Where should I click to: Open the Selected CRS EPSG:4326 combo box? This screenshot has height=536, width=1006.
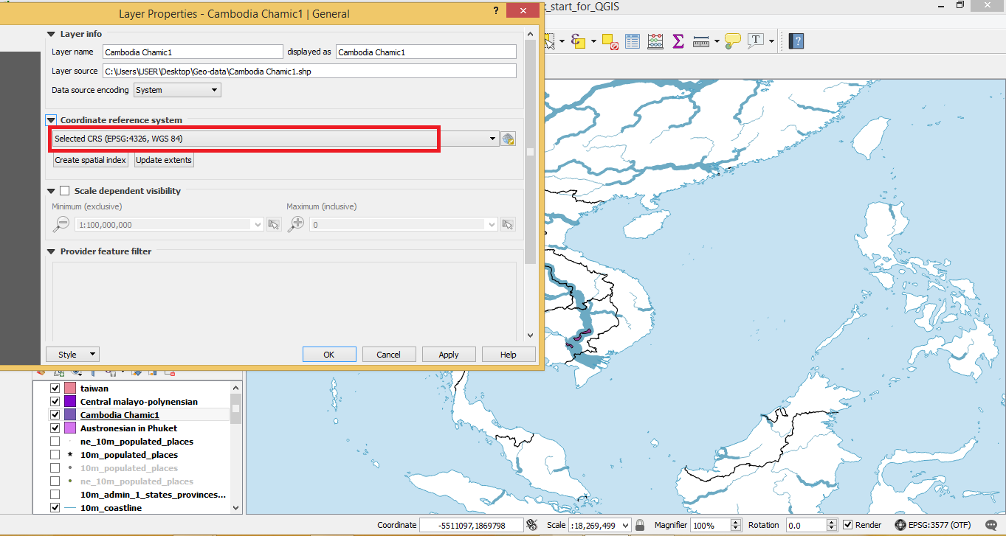point(275,139)
